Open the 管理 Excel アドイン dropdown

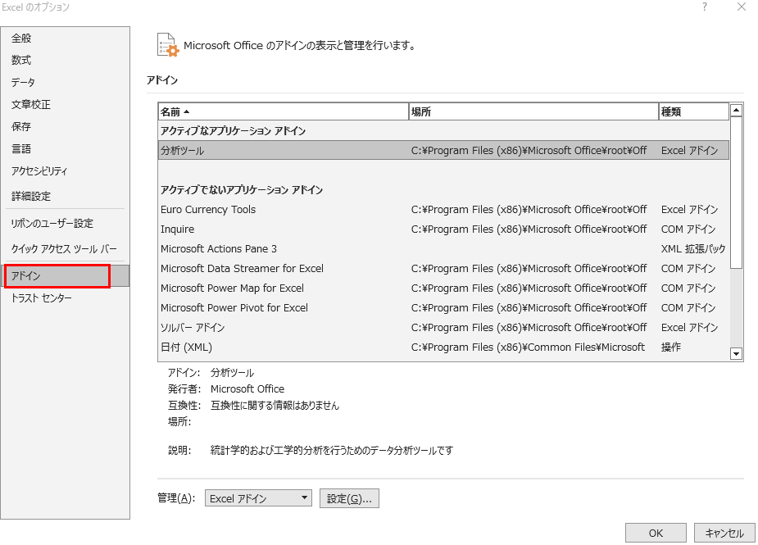click(x=258, y=498)
